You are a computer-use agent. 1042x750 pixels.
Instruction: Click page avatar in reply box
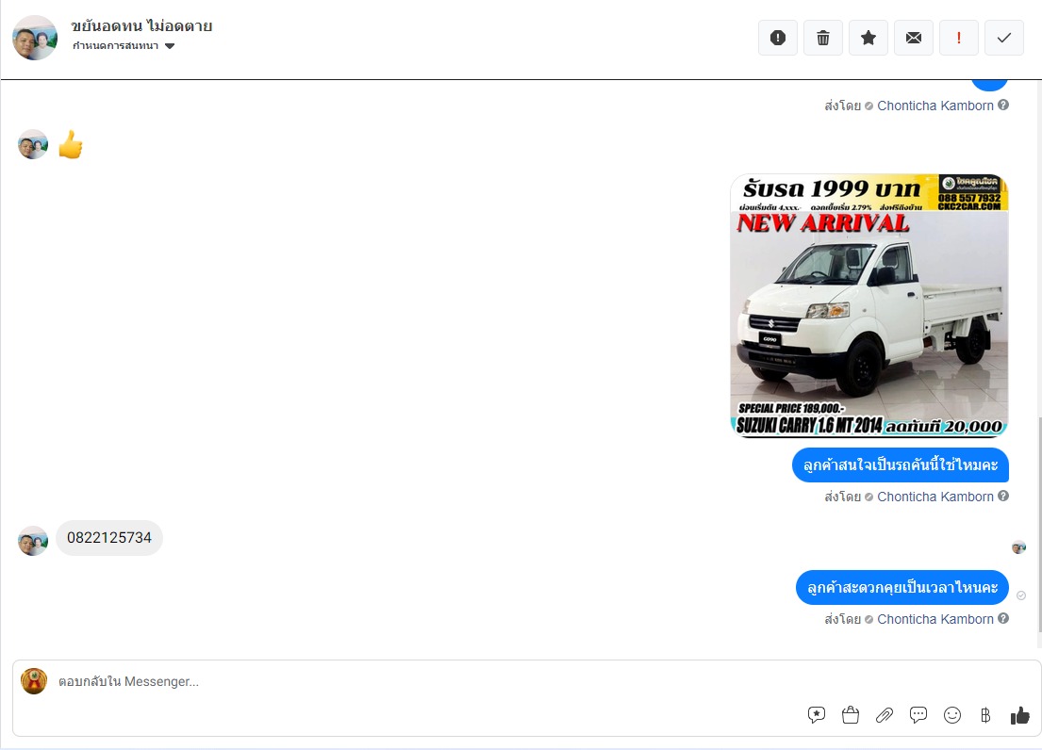[x=34, y=681]
